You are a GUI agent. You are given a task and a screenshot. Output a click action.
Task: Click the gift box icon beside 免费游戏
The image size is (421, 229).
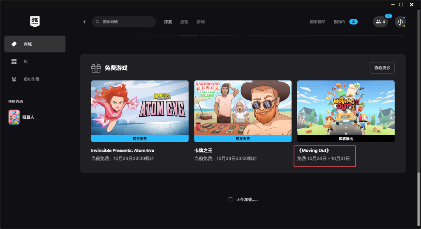coord(96,68)
